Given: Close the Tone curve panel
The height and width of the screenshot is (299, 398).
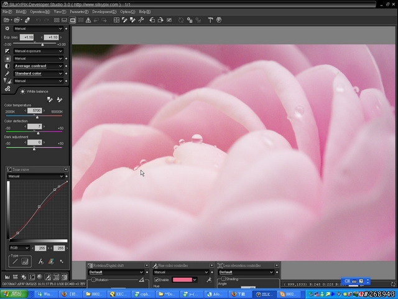Looking at the screenshot, I should point(66,169).
